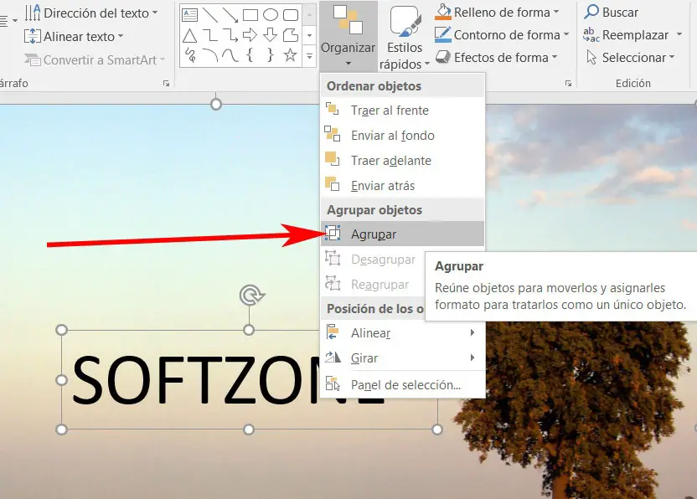Select the down arrow block shape
Viewport: 697px width, 499px height.
(271, 35)
